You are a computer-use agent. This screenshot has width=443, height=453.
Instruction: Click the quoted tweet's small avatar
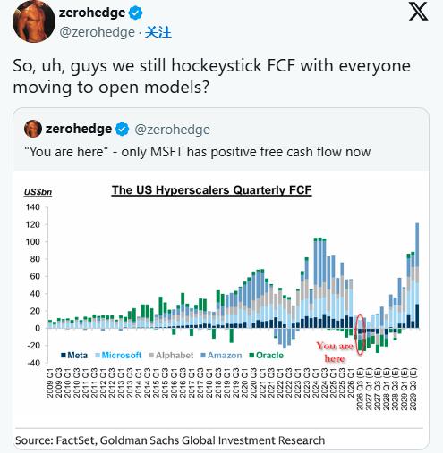(33, 129)
